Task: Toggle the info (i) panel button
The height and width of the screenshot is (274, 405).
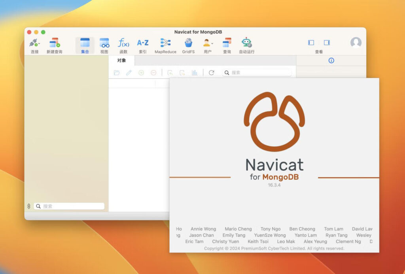Action: tap(331, 60)
